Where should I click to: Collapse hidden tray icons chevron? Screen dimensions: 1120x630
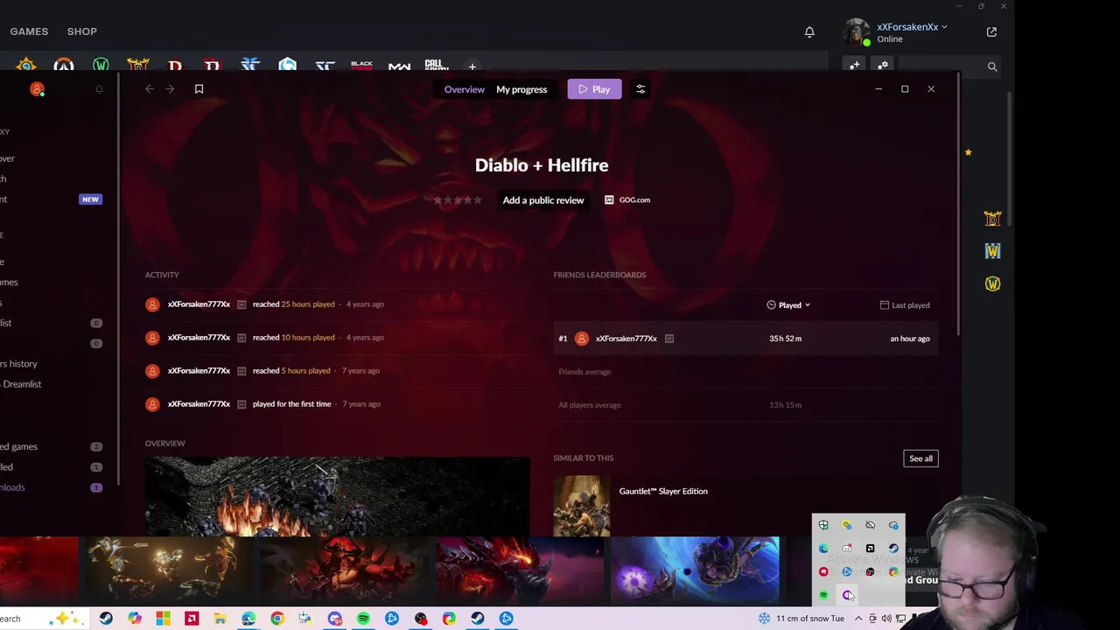click(858, 619)
